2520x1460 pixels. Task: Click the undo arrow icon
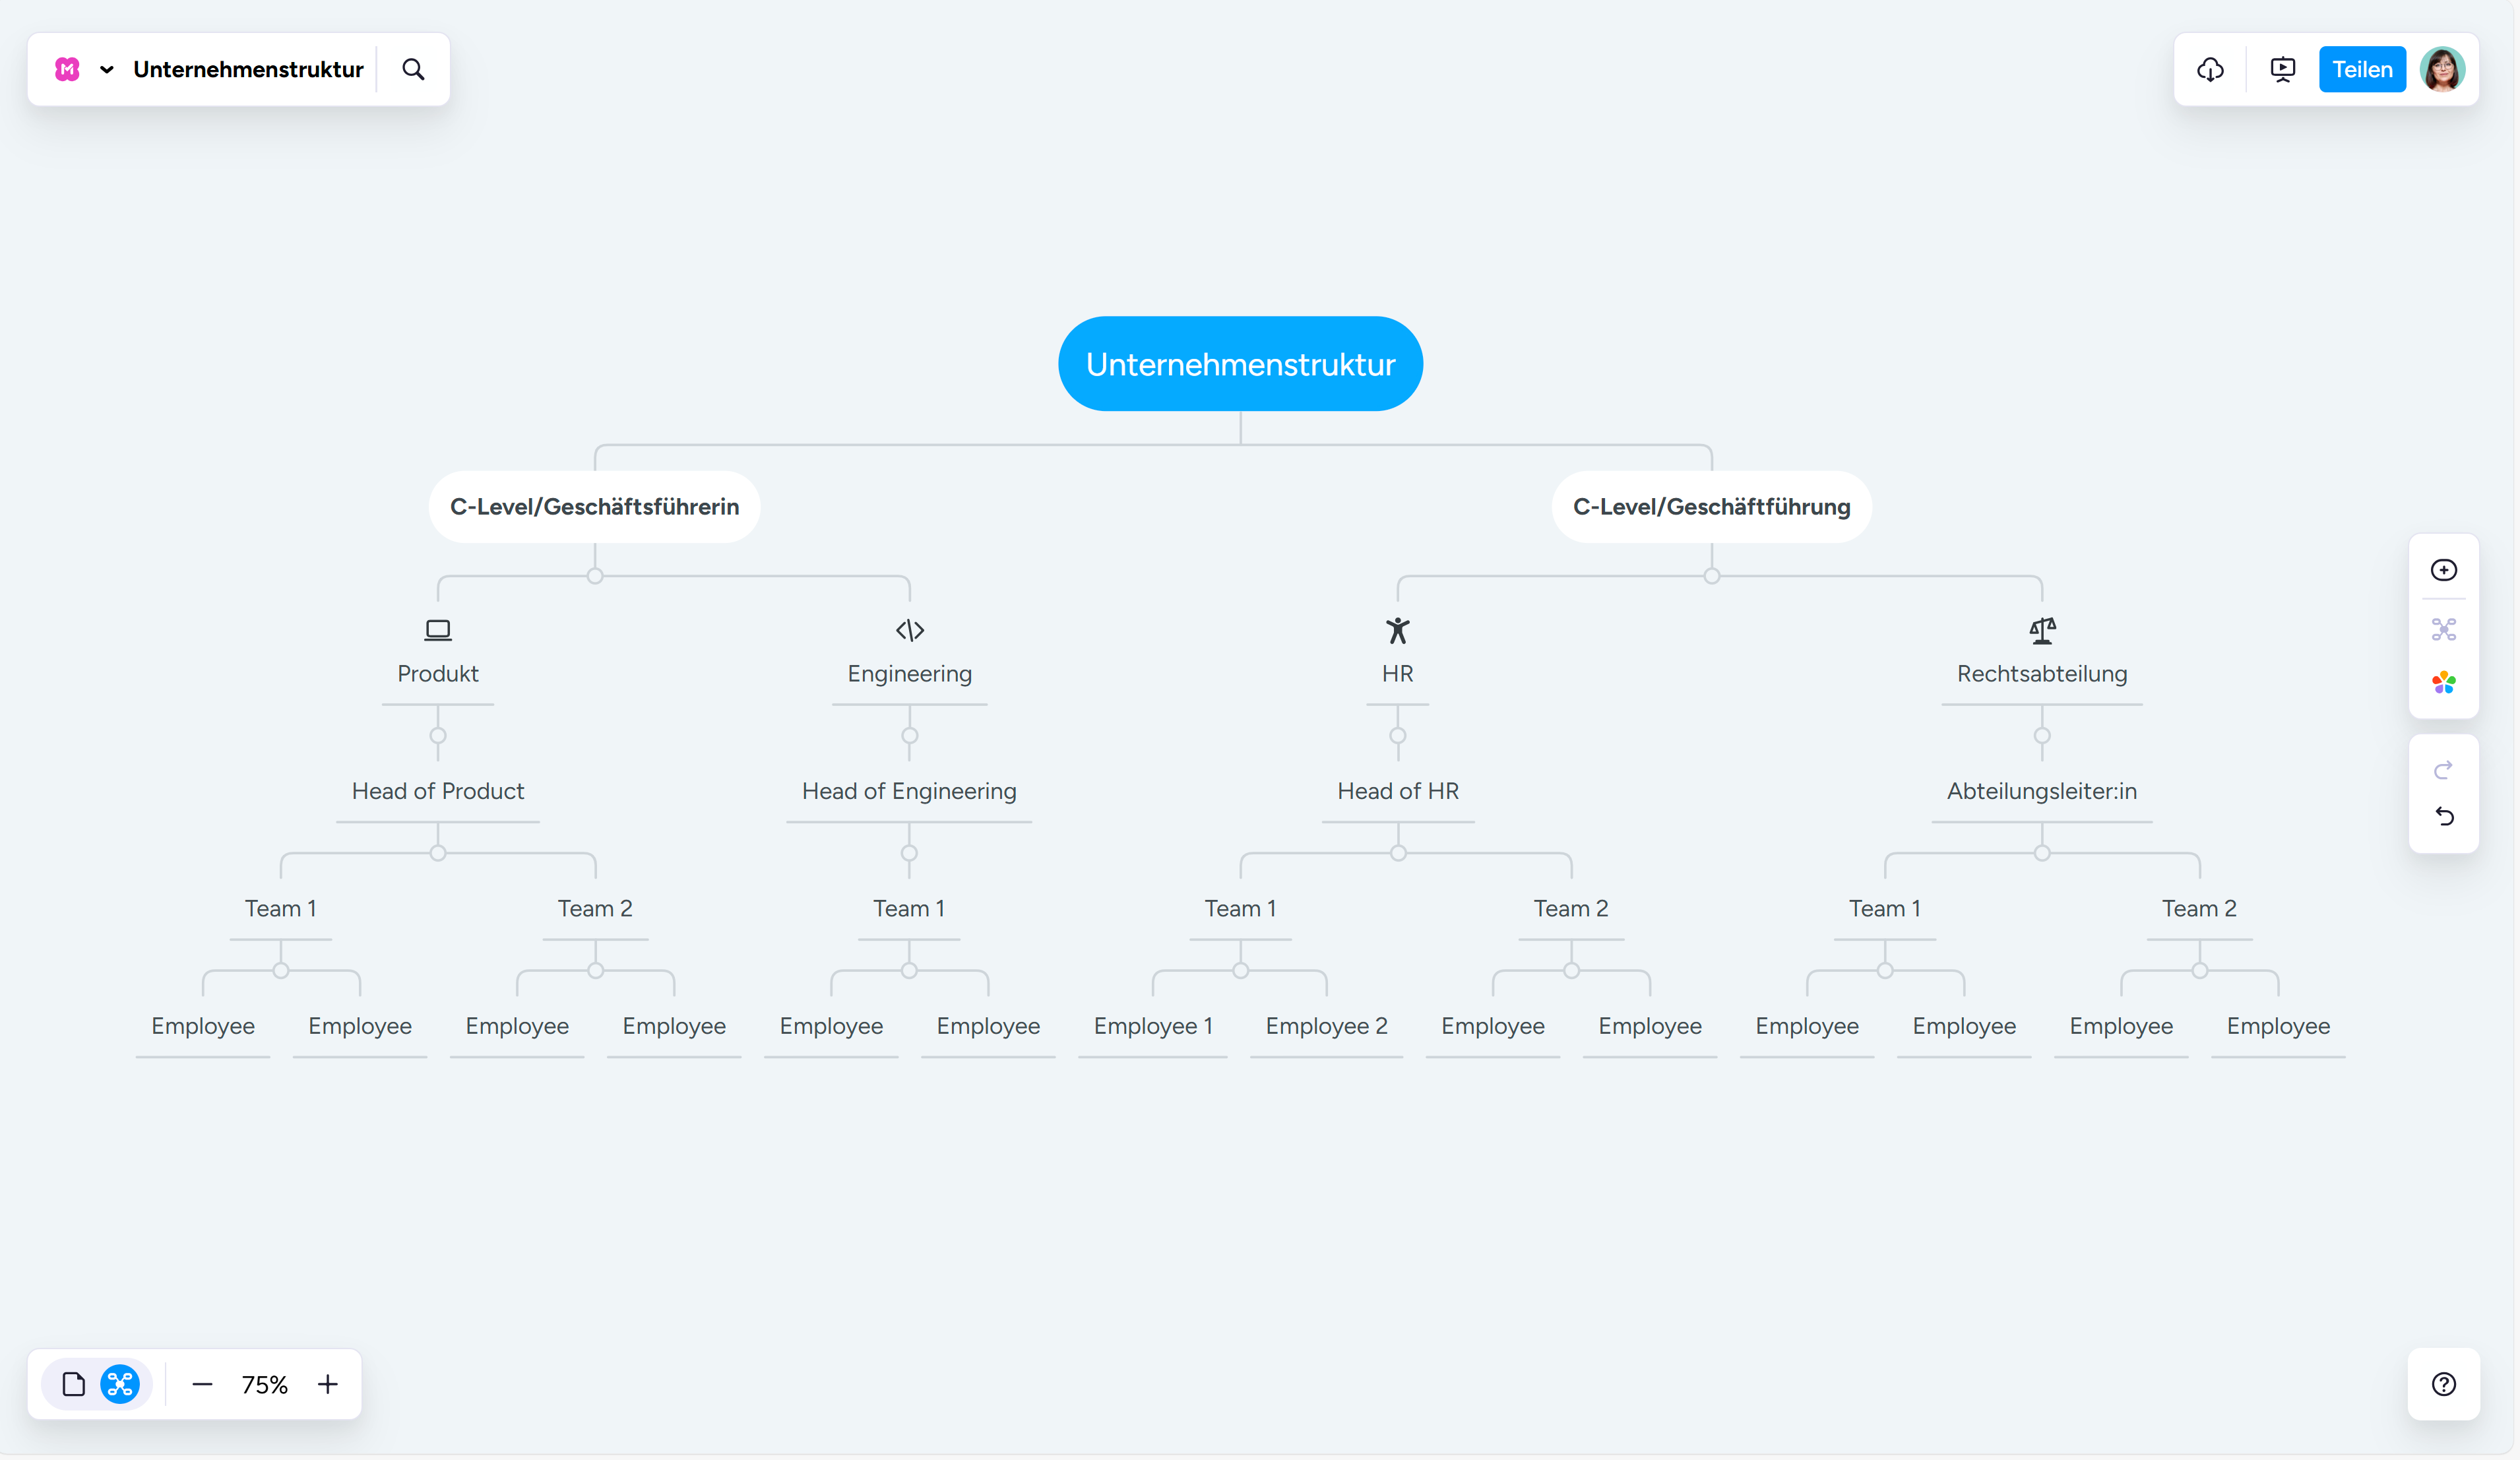(x=2444, y=816)
